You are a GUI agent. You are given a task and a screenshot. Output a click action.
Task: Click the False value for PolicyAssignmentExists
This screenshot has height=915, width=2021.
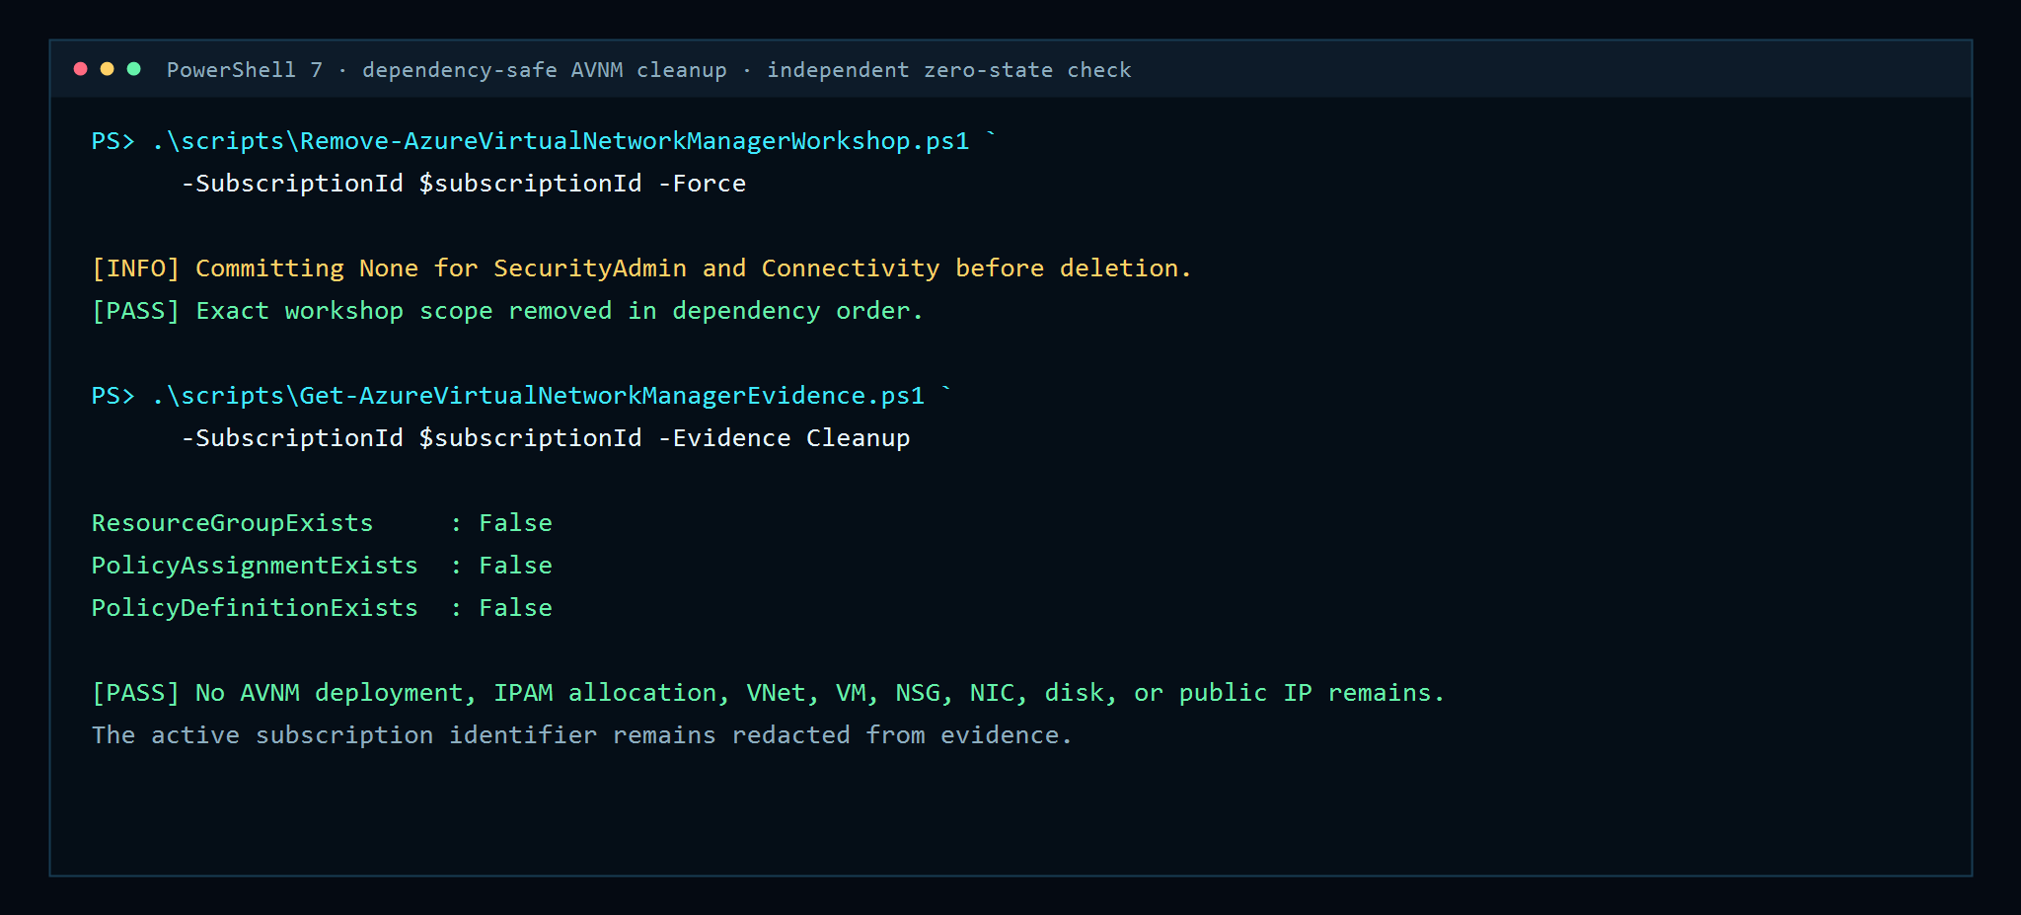click(x=516, y=566)
